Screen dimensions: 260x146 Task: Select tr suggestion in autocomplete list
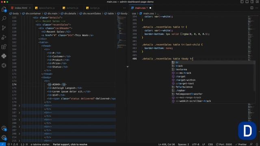pyautogui.click(x=213, y=62)
